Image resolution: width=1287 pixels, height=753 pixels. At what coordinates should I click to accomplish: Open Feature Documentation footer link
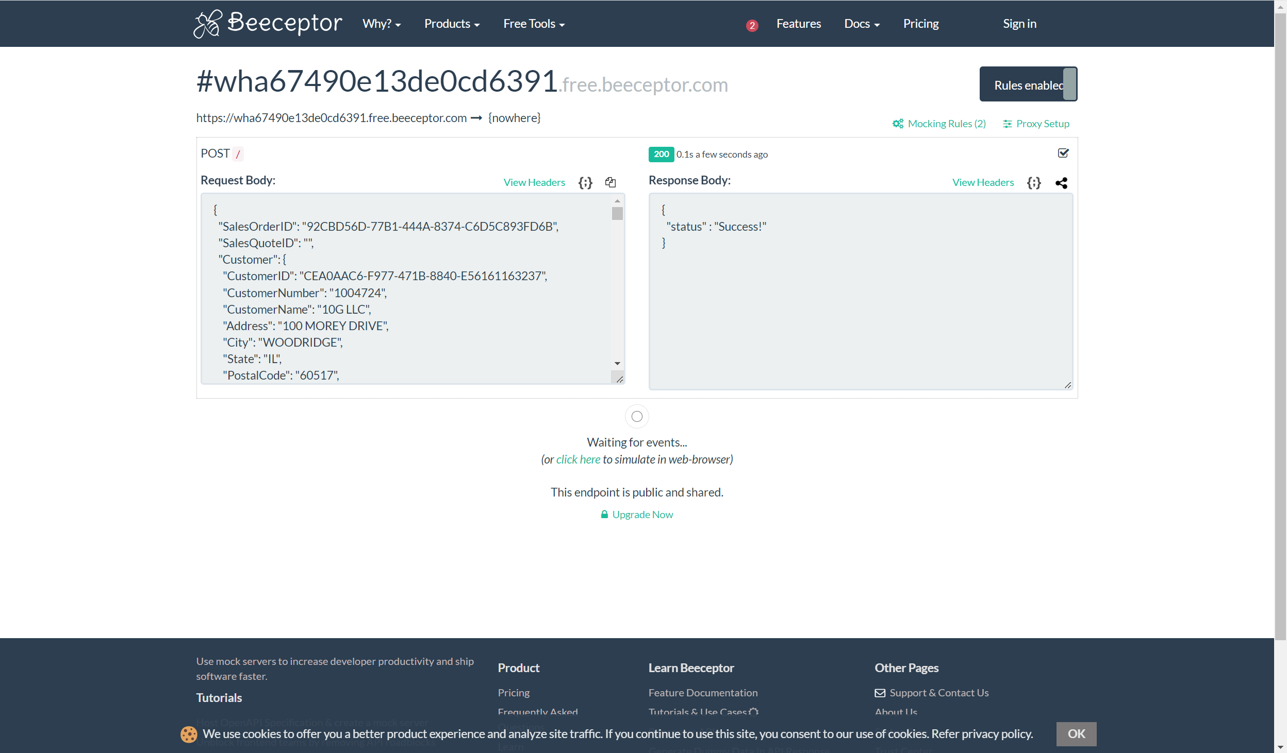pos(703,693)
